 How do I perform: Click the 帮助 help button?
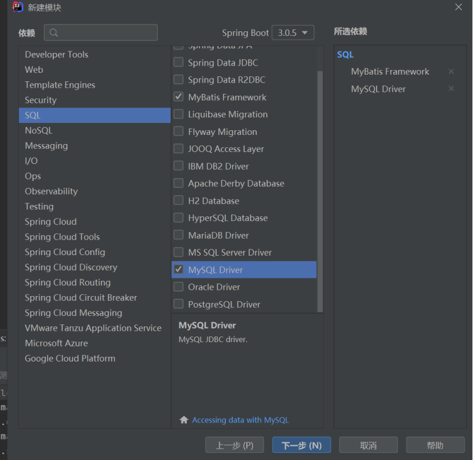pyautogui.click(x=435, y=445)
